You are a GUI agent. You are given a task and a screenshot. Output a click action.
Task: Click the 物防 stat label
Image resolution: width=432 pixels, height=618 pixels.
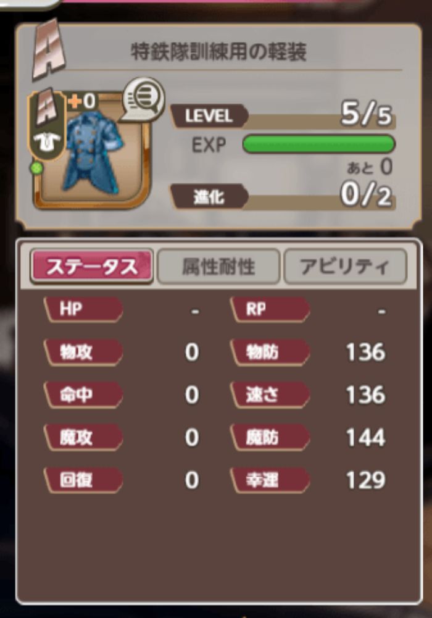[x=270, y=352]
